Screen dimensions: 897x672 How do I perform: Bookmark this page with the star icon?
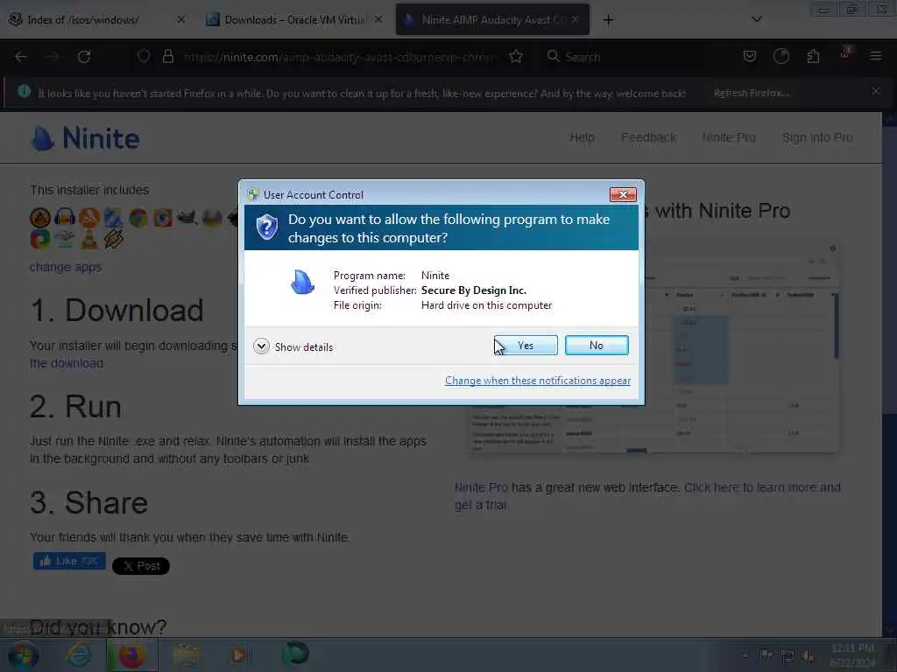point(516,57)
